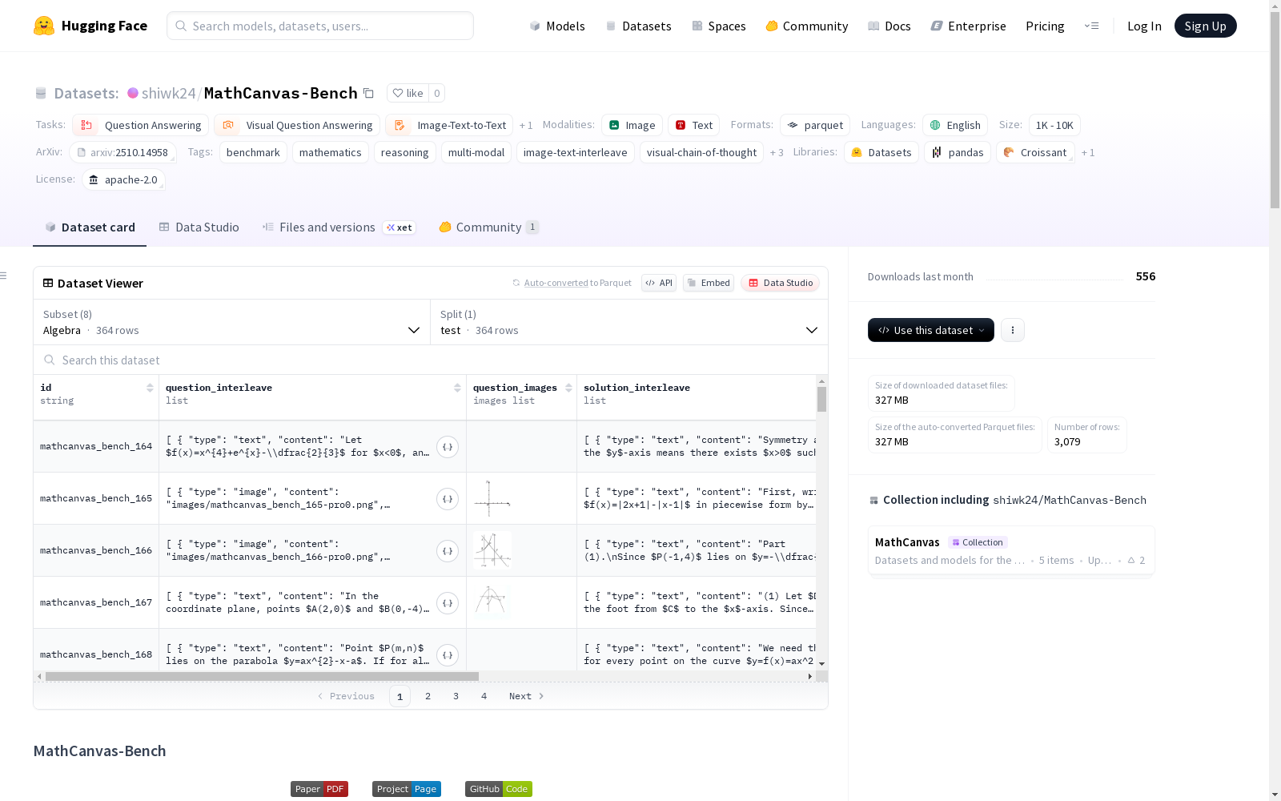Open the Split test dropdown
The height and width of the screenshot is (801, 1281).
pyautogui.click(x=629, y=322)
